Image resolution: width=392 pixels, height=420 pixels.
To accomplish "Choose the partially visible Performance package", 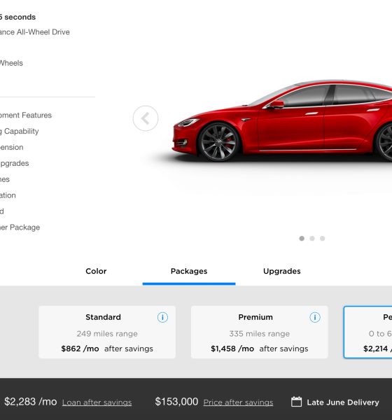I will 368,332.
